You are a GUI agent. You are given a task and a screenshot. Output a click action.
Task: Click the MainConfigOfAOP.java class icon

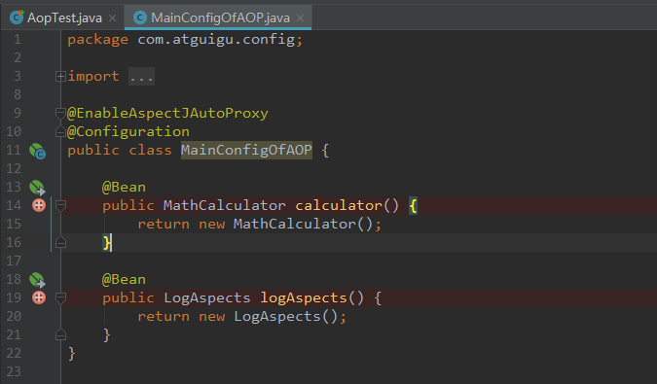pyautogui.click(x=140, y=17)
